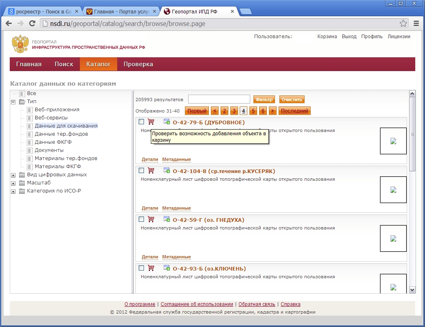Open the Chrome menu icon

[x=416, y=24]
